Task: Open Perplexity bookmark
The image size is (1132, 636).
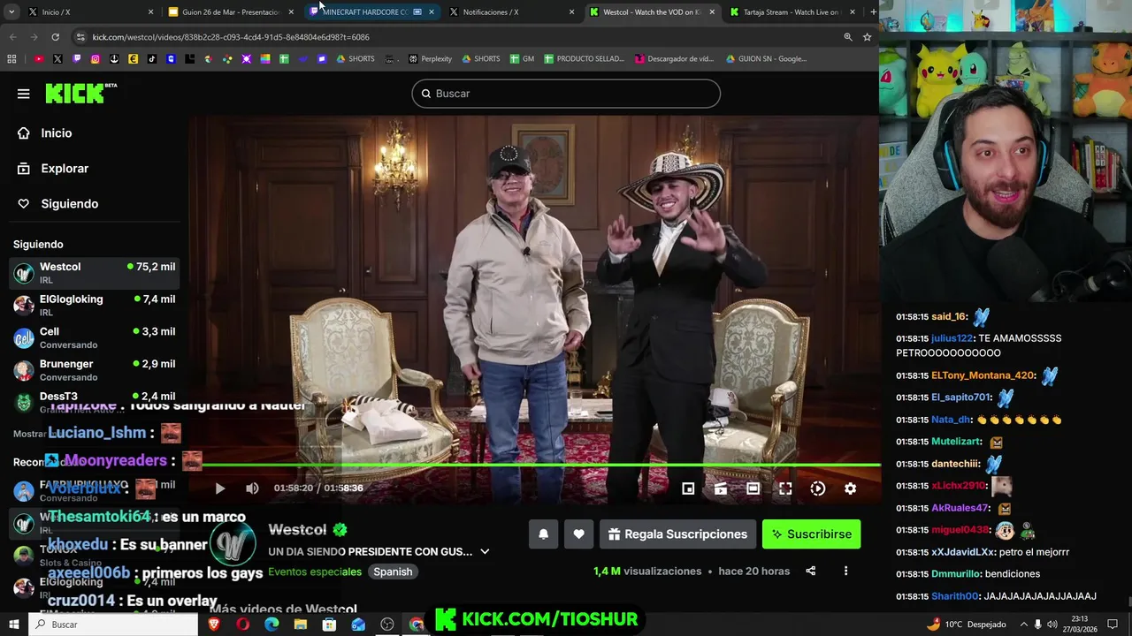Action: click(x=430, y=59)
